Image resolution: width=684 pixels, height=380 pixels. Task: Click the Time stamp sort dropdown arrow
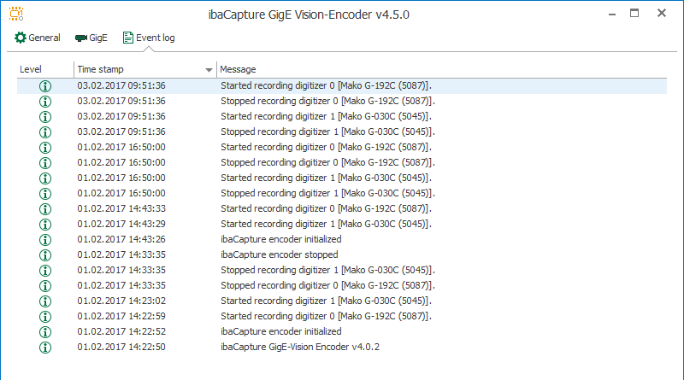point(209,70)
